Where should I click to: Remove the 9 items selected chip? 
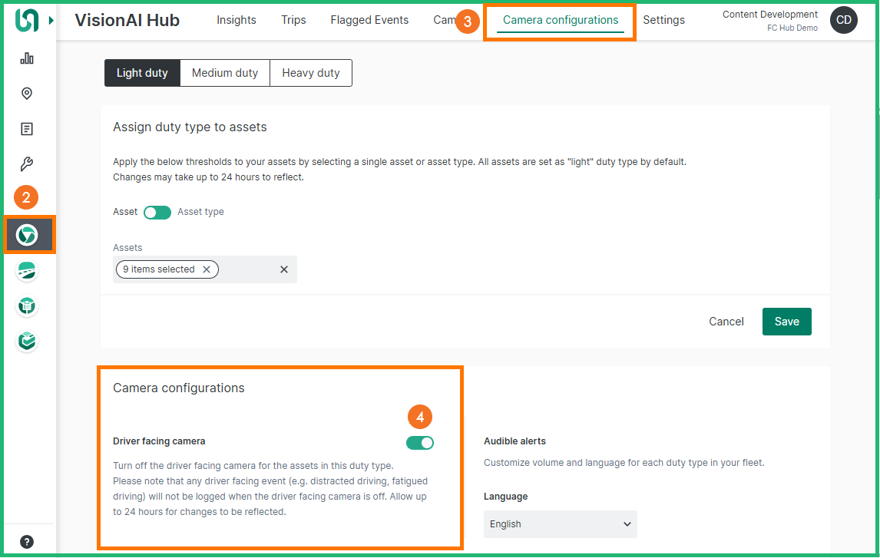point(207,269)
